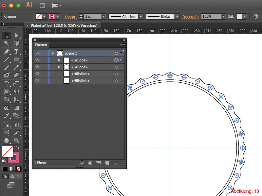The height and width of the screenshot is (196, 262).
Task: Toggle visibility of second <Gruppe> row
Action: [x=37, y=67]
